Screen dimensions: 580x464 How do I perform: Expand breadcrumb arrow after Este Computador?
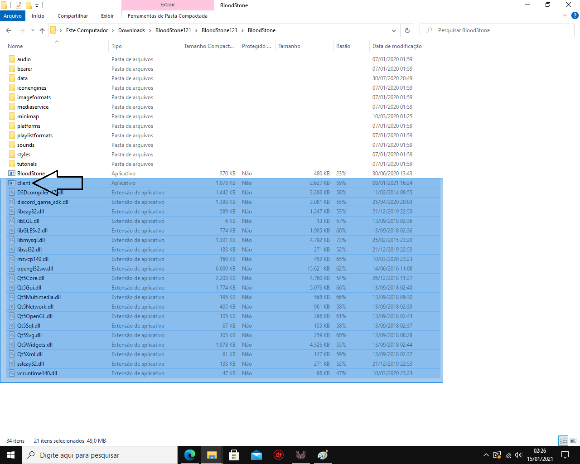[x=113, y=30]
